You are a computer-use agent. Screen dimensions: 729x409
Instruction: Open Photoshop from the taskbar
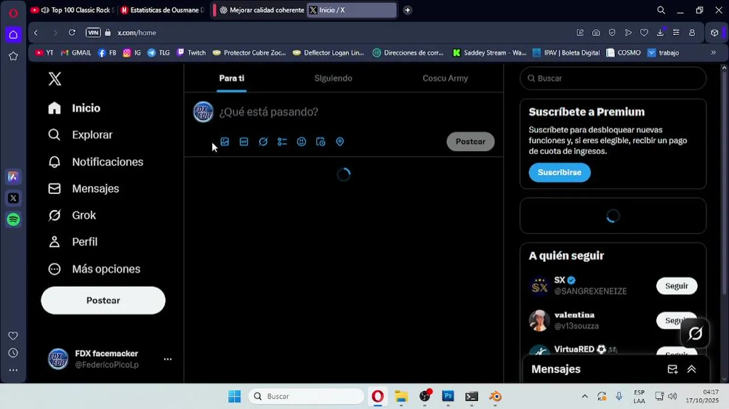[x=448, y=397]
